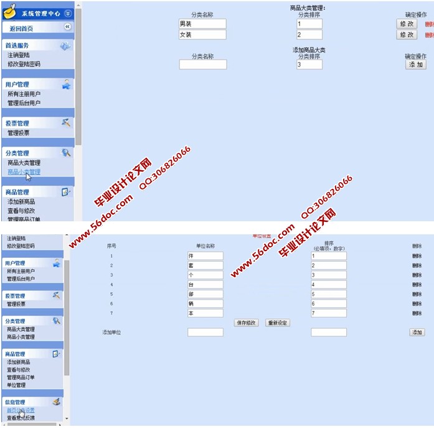The image size is (434, 432).
Task: Open the 首页公告设置 link
Action: [21, 410]
